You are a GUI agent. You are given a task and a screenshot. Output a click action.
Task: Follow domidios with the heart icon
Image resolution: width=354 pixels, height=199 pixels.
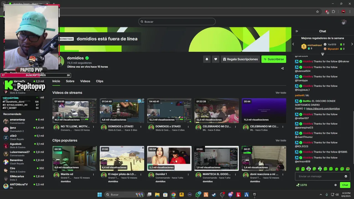point(216,59)
